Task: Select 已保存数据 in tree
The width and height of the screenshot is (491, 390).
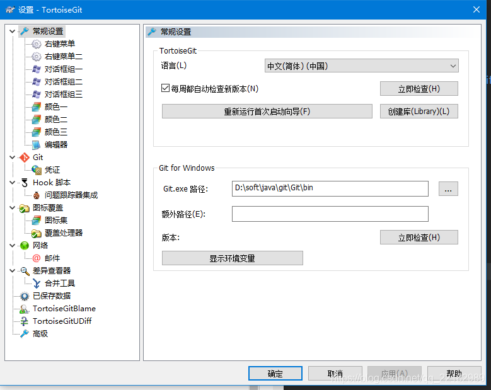Action: [52, 296]
